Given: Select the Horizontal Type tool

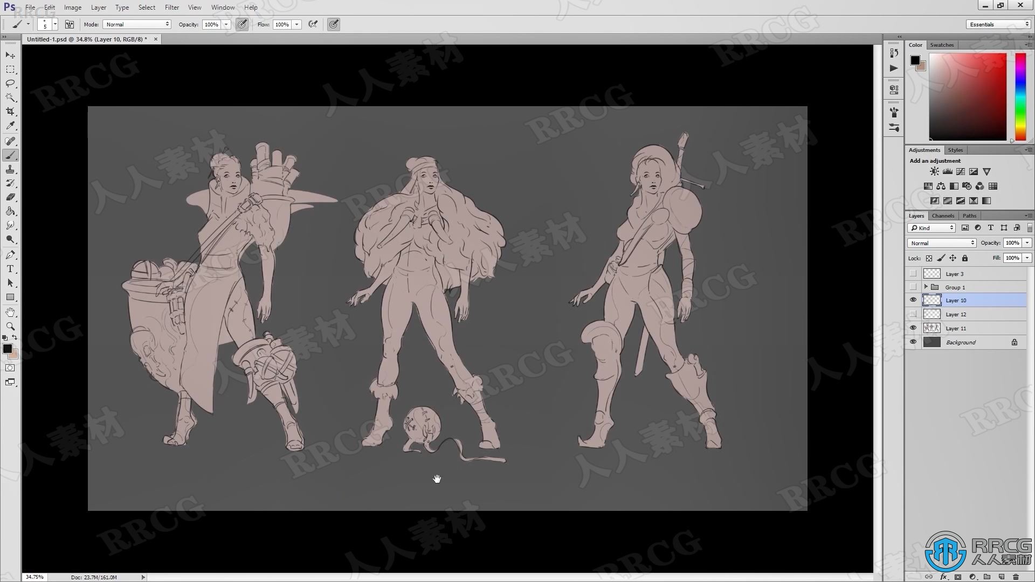Looking at the screenshot, I should click(10, 269).
